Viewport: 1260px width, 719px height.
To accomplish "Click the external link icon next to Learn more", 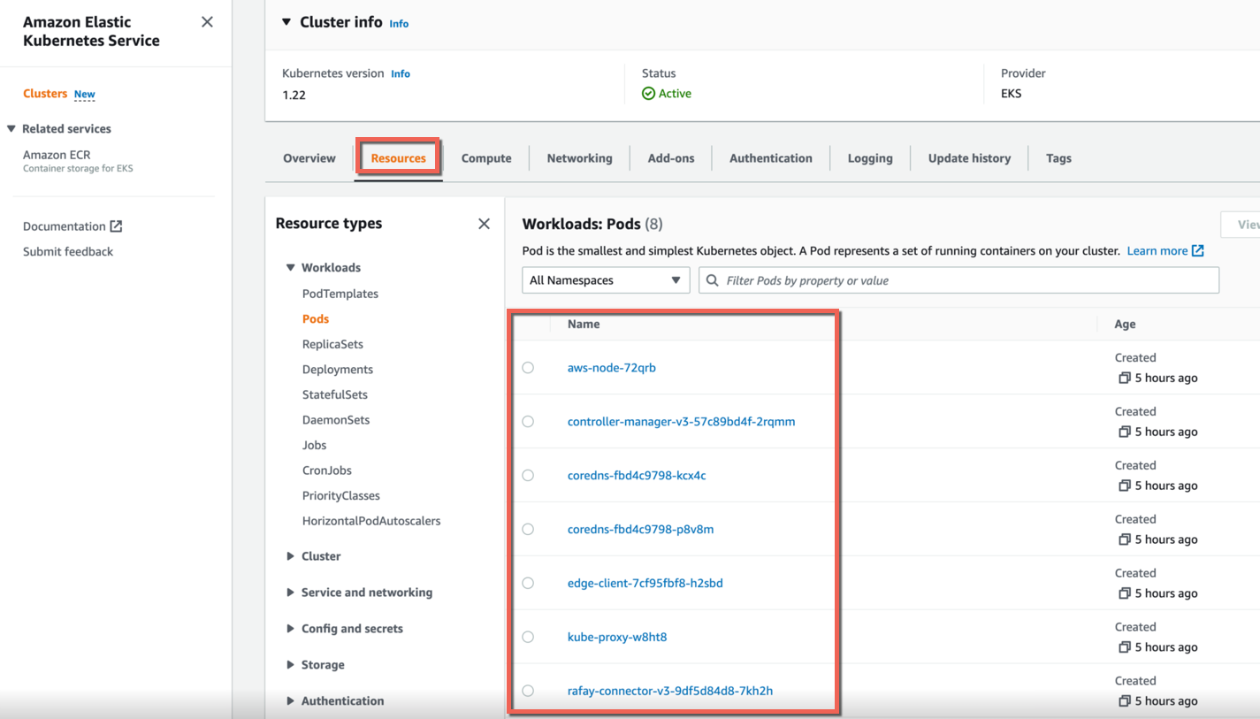I will click(x=1197, y=251).
